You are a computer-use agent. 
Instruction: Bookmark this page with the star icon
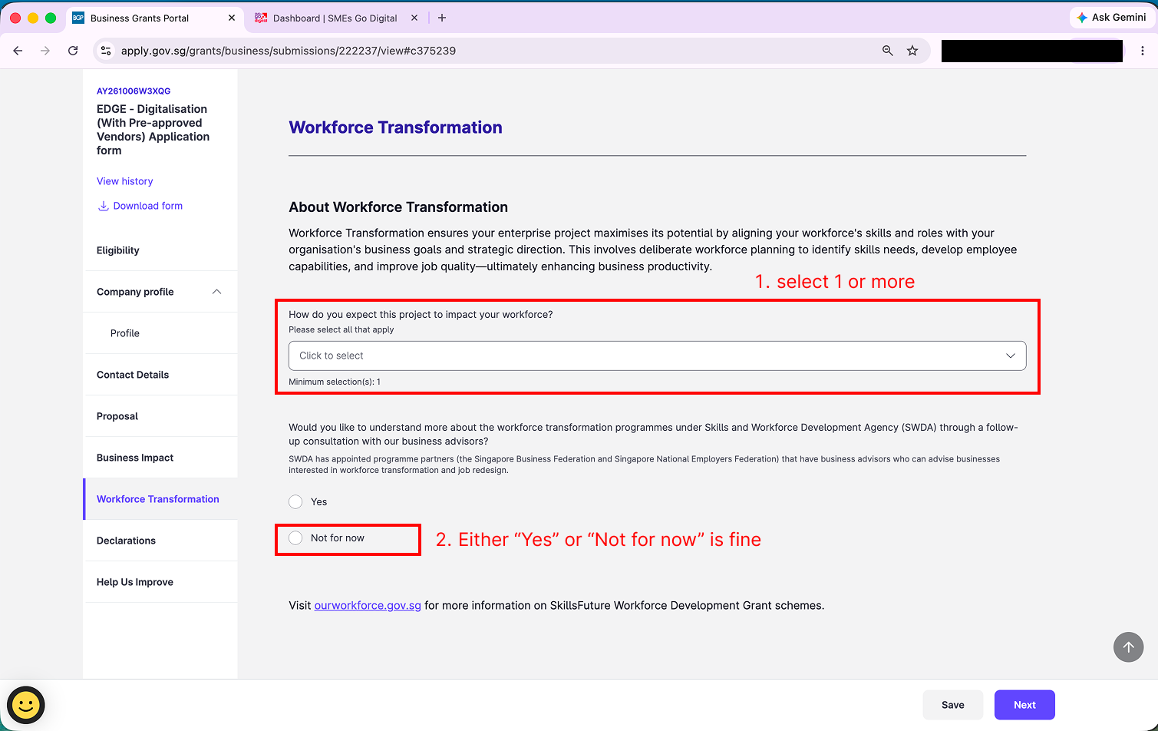[912, 51]
